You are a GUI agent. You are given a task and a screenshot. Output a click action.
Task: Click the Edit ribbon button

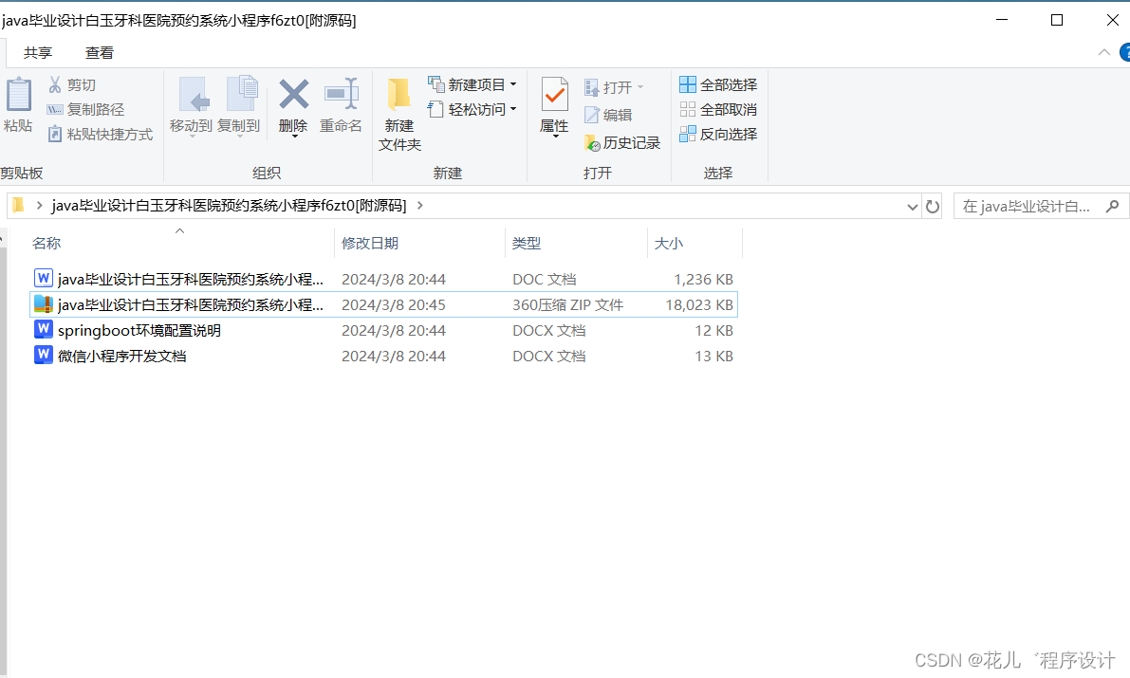coord(608,115)
